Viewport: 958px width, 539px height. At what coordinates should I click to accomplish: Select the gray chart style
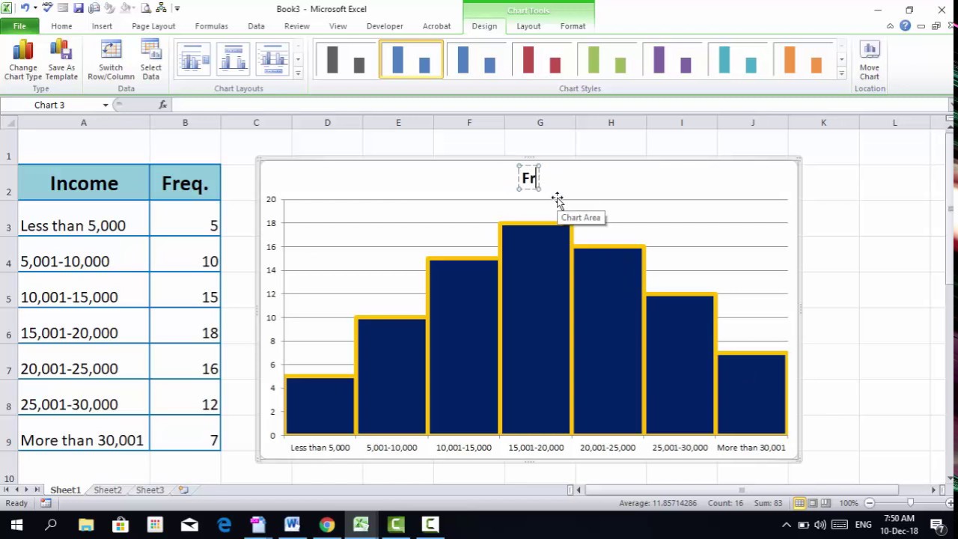click(x=346, y=60)
